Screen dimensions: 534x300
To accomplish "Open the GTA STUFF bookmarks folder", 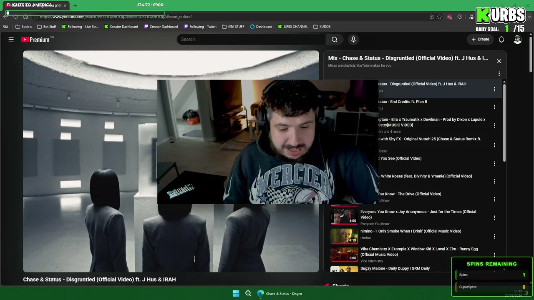I will click(234, 27).
